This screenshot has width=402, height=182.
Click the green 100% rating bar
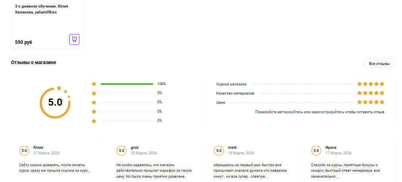(127, 84)
